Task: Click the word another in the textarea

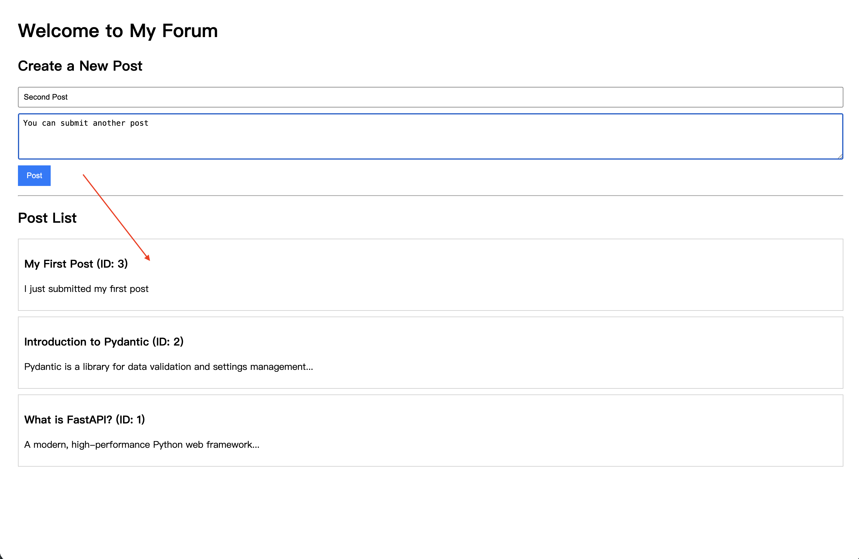Action: [109, 123]
